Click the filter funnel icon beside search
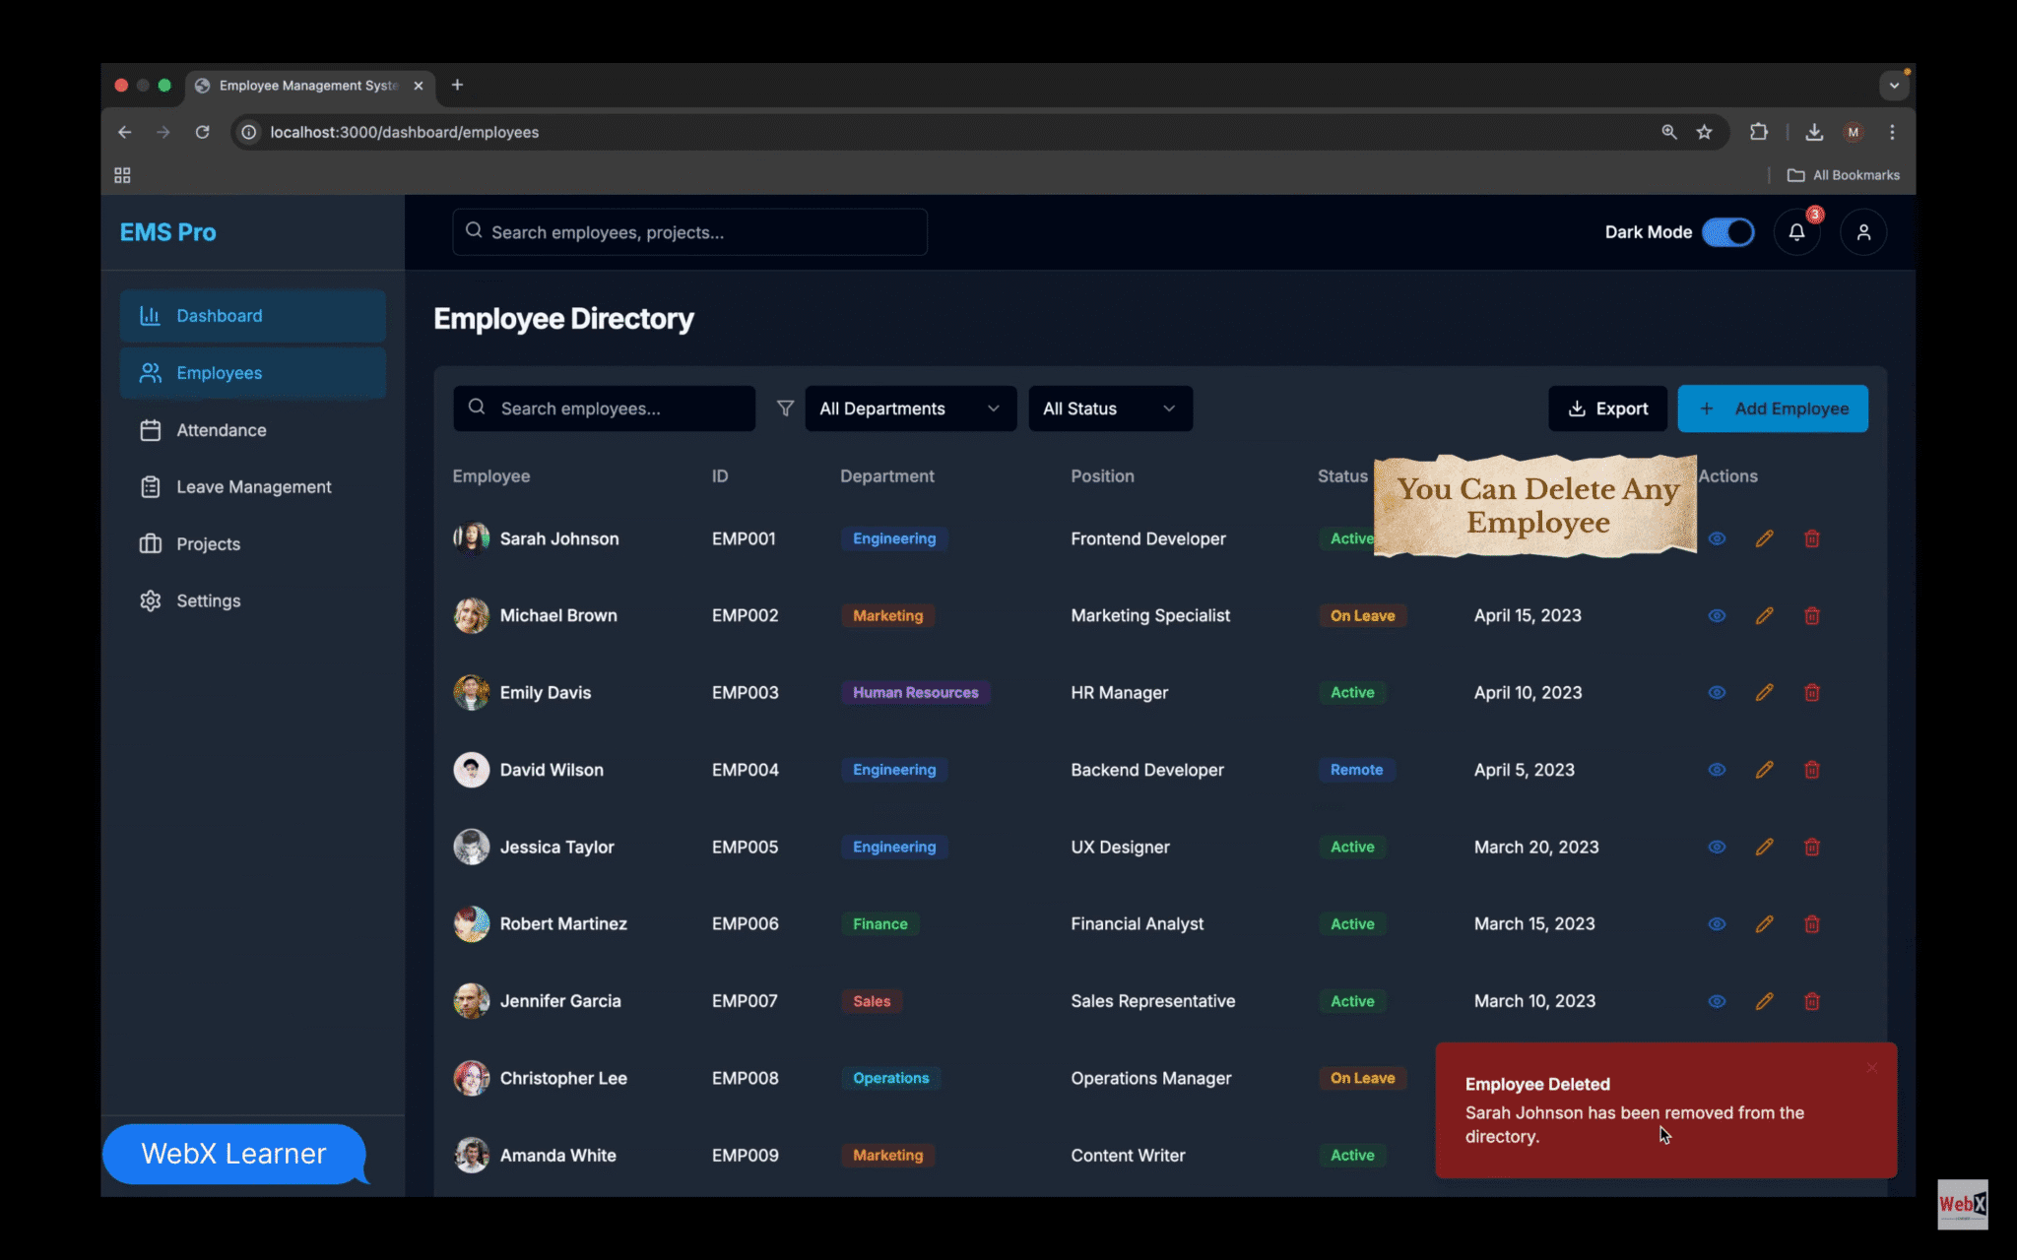 (785, 409)
